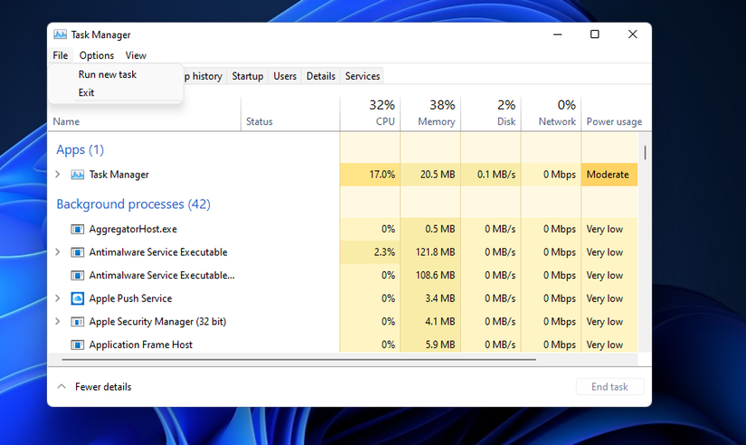The height and width of the screenshot is (445, 746).
Task: Click the 2.3% CPU cell
Action: tap(370, 252)
